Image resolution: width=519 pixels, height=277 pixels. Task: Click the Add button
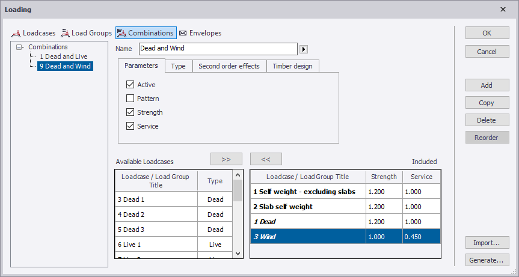coord(487,85)
